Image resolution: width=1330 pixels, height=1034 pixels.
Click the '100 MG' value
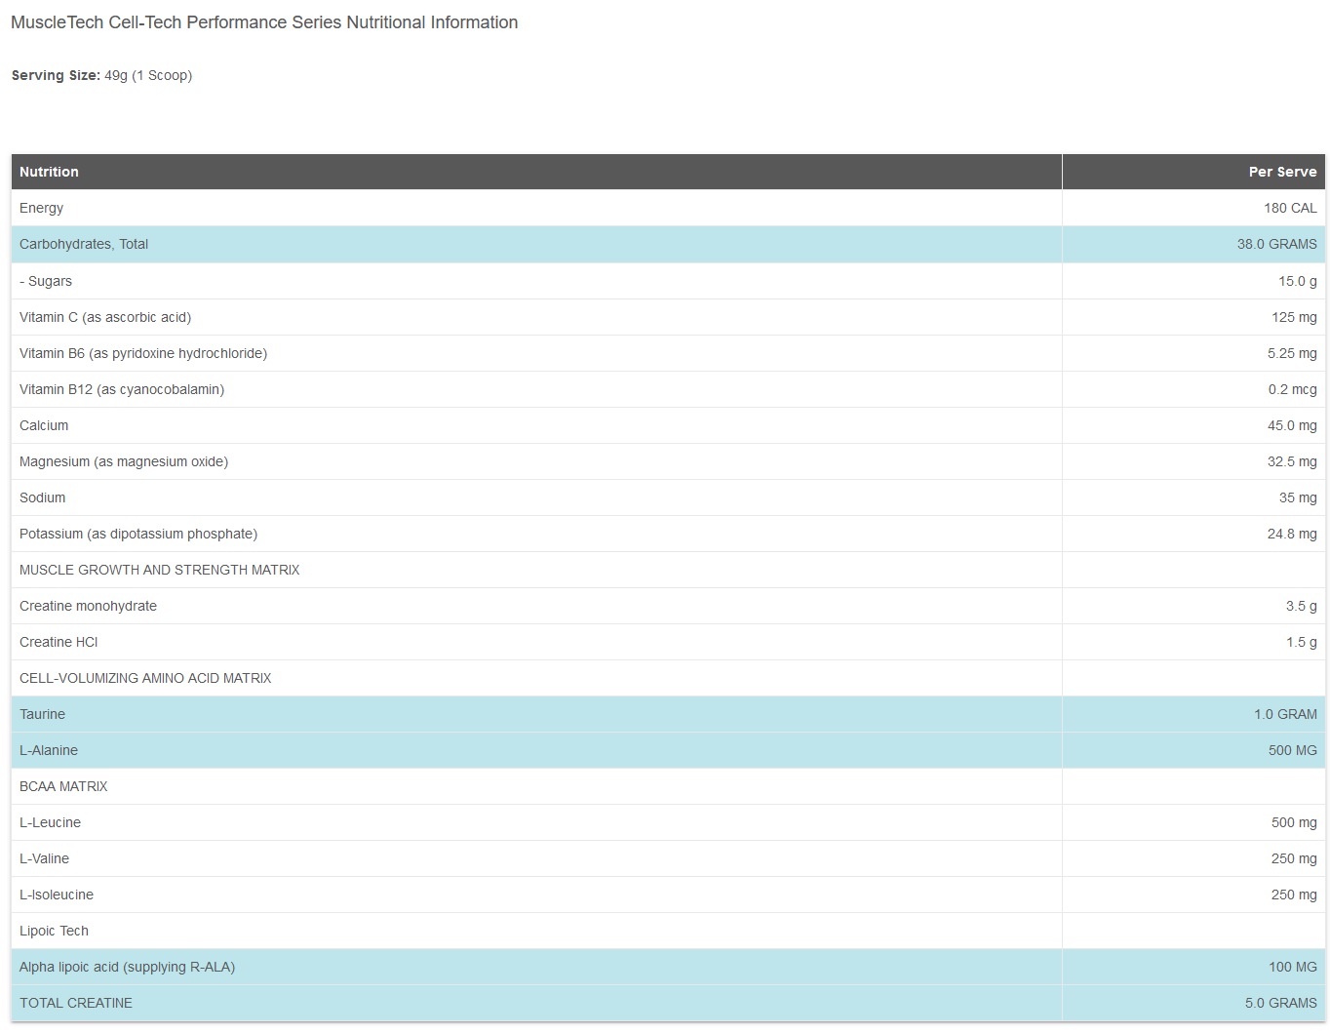pyautogui.click(x=1293, y=967)
